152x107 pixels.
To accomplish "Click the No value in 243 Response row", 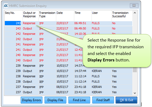I will [x=114, y=23].
